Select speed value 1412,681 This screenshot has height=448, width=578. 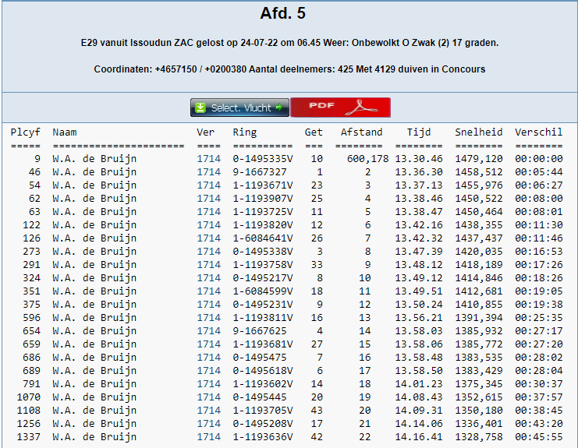[479, 291]
